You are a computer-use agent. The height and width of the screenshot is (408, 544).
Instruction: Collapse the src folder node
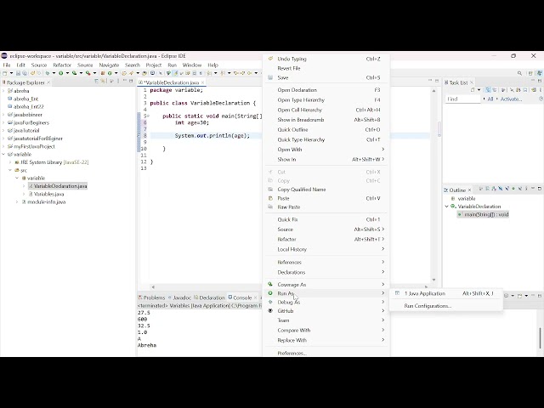pyautogui.click(x=10, y=170)
